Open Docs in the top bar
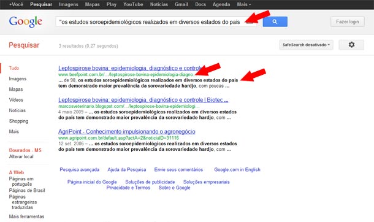Screen dimensions: 374x222 [200, 4]
